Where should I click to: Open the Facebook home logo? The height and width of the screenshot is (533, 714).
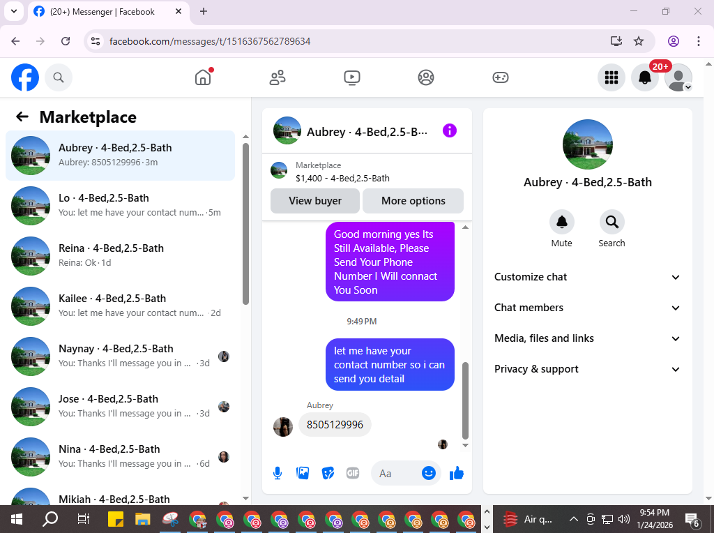point(25,77)
